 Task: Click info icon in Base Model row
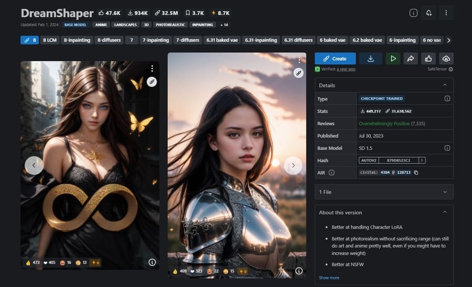[447, 148]
